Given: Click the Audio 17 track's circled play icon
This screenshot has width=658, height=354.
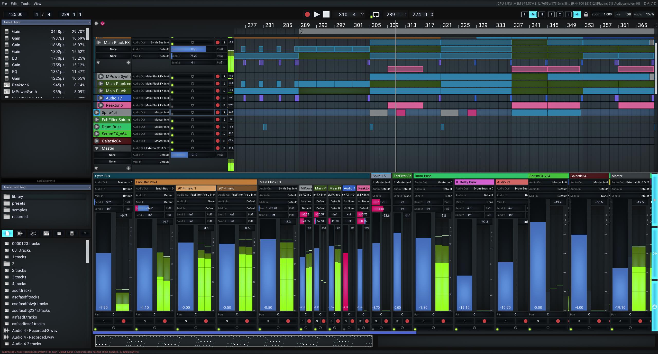Looking at the screenshot, I should tap(101, 98).
